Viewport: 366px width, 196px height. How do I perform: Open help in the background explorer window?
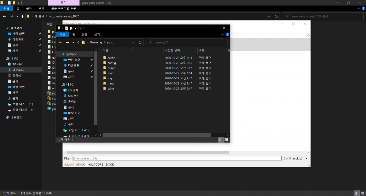click(x=363, y=8)
